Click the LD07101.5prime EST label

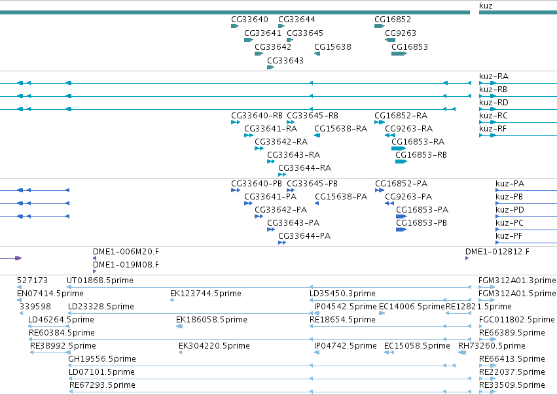pyautogui.click(x=101, y=372)
